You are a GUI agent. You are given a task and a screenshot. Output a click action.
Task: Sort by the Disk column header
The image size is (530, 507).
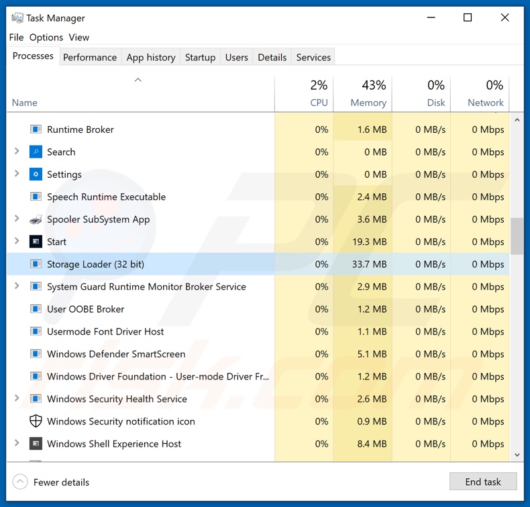pos(421,95)
